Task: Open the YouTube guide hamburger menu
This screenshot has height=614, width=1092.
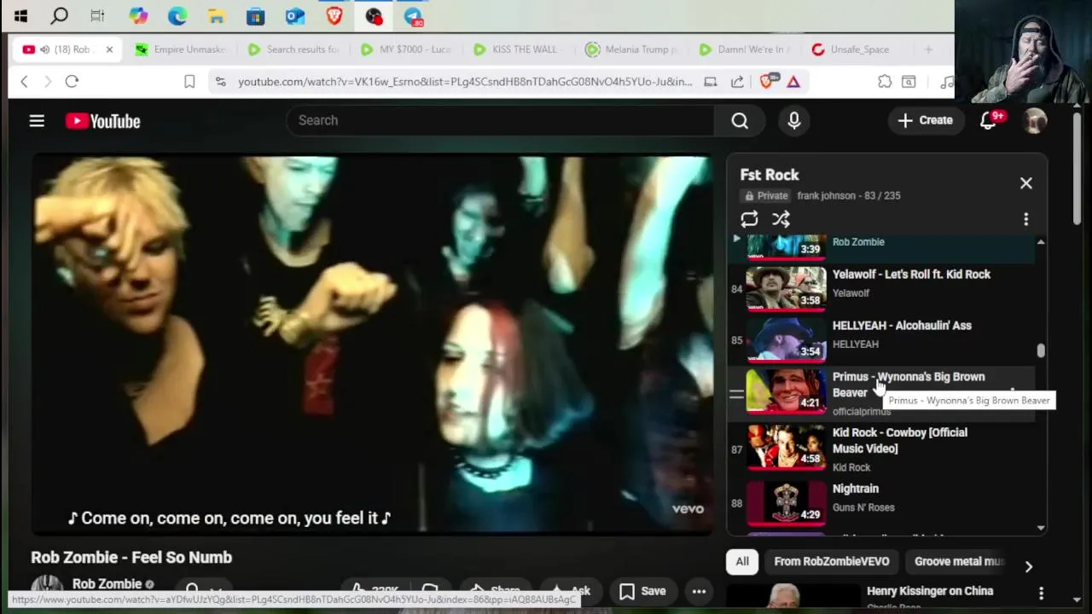Action: 37,121
